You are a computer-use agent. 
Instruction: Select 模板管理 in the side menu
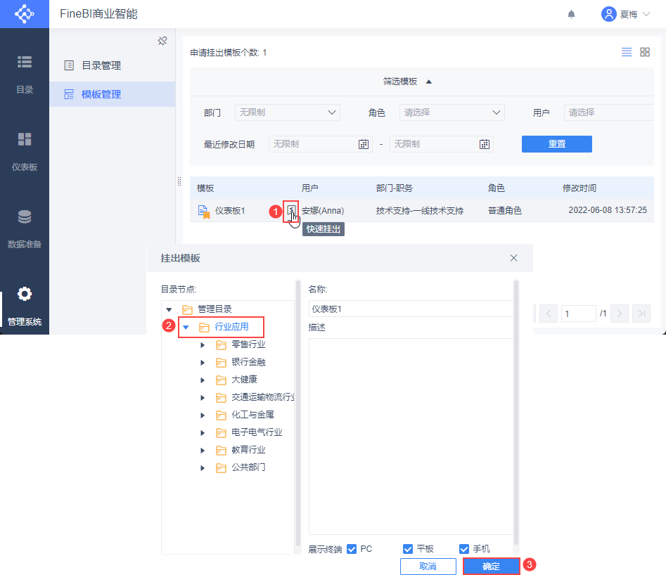tap(112, 94)
